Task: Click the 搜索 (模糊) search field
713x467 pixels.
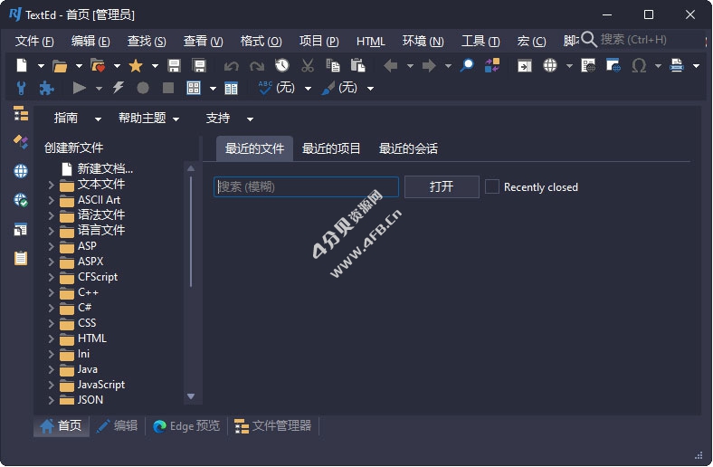Action: click(x=306, y=186)
